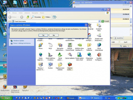Open the System control panel icon
The height and width of the screenshot is (100, 133).
(50, 66)
